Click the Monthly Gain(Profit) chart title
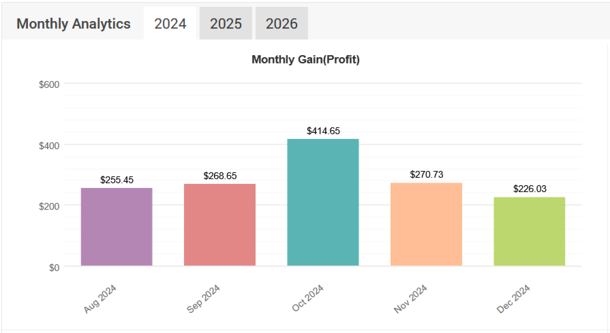The image size is (610, 333). [x=305, y=59]
